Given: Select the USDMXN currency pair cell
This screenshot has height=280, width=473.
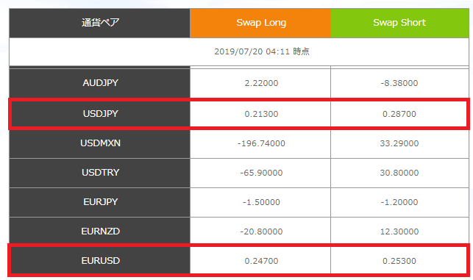Looking at the screenshot, I should pos(100,143).
